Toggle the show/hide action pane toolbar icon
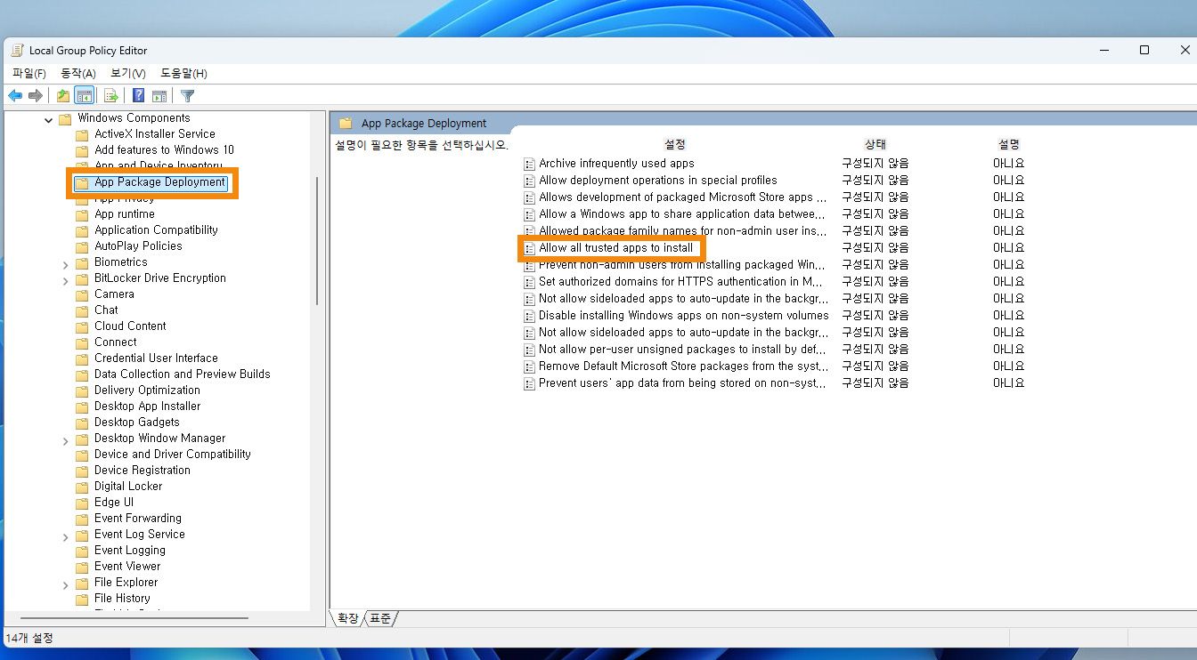This screenshot has height=660, width=1197. (x=159, y=96)
